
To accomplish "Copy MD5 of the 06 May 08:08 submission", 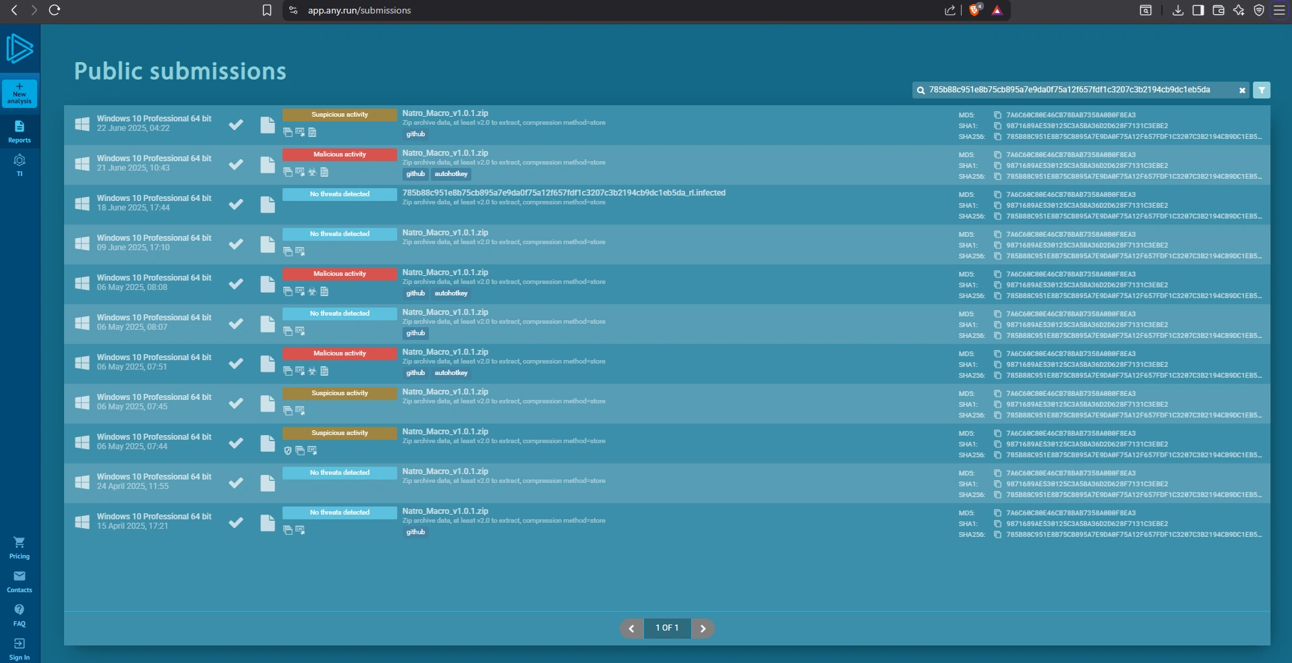I will (x=997, y=275).
